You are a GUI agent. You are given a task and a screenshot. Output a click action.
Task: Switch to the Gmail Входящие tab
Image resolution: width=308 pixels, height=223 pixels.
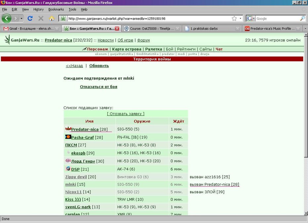pos(31,28)
